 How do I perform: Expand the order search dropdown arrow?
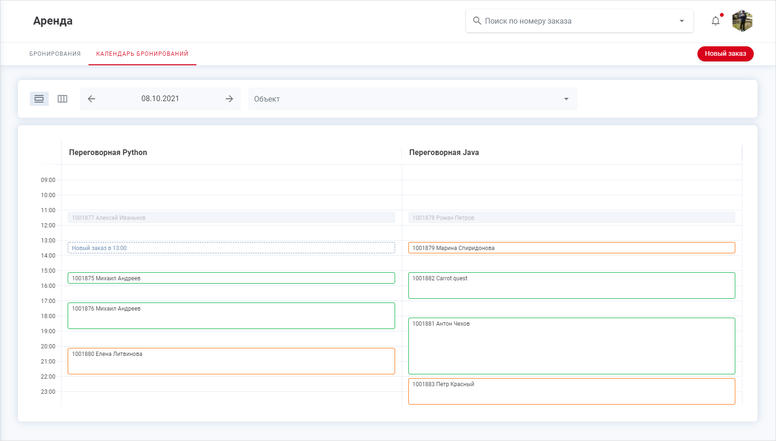click(x=681, y=21)
